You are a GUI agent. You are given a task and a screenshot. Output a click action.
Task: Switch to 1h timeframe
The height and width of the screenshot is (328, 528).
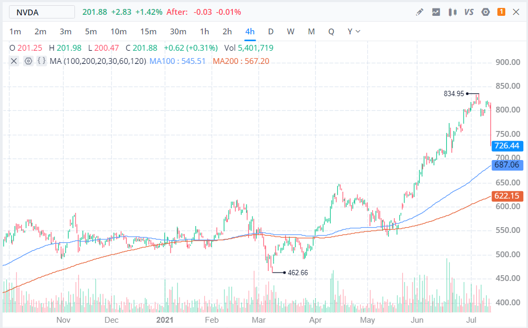click(x=204, y=32)
